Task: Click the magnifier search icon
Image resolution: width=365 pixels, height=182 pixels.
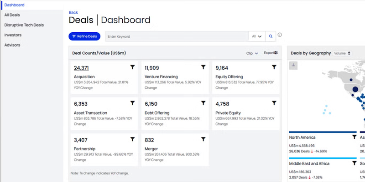Action: (x=271, y=36)
